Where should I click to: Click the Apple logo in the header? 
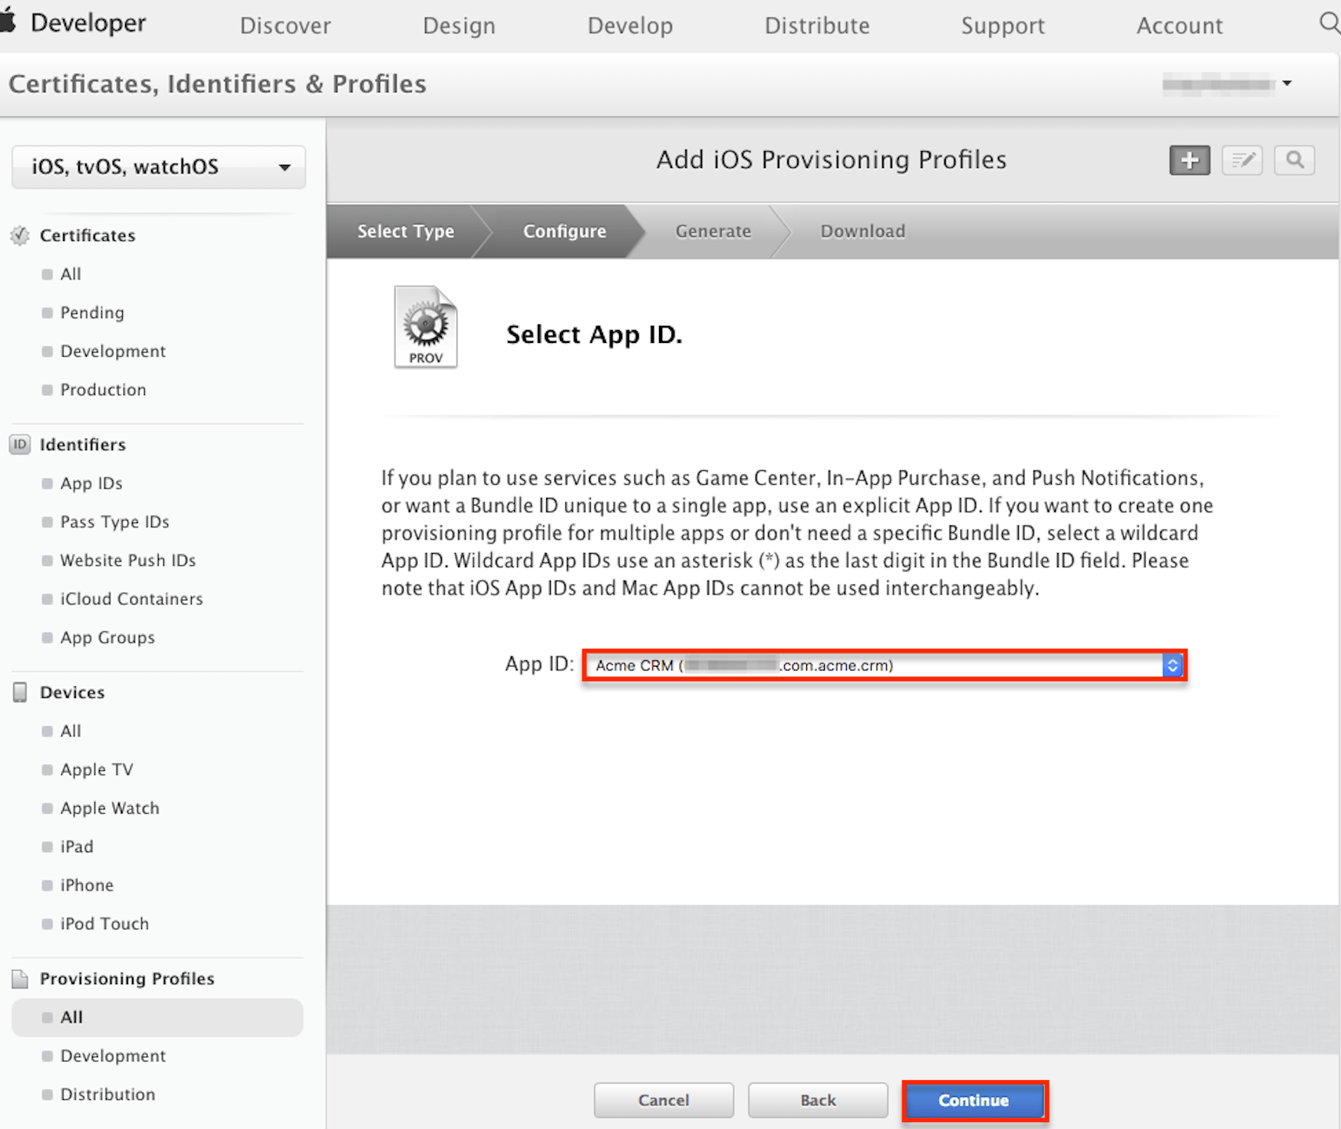coord(8,21)
